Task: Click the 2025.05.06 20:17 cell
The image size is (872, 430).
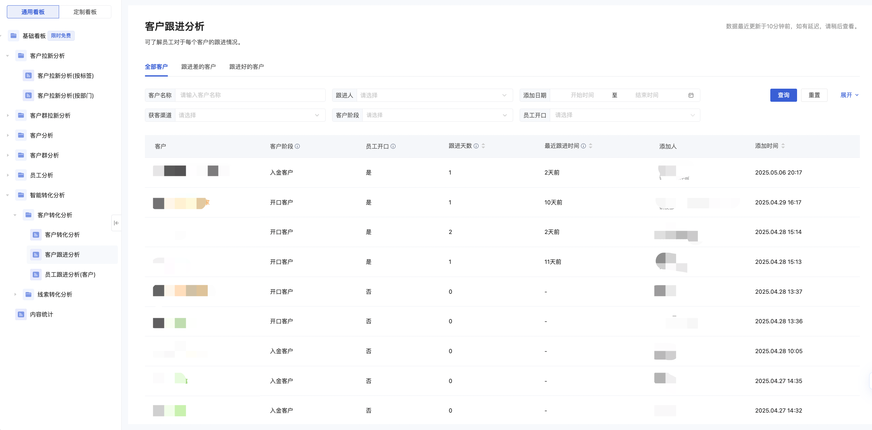Action: tap(778, 172)
